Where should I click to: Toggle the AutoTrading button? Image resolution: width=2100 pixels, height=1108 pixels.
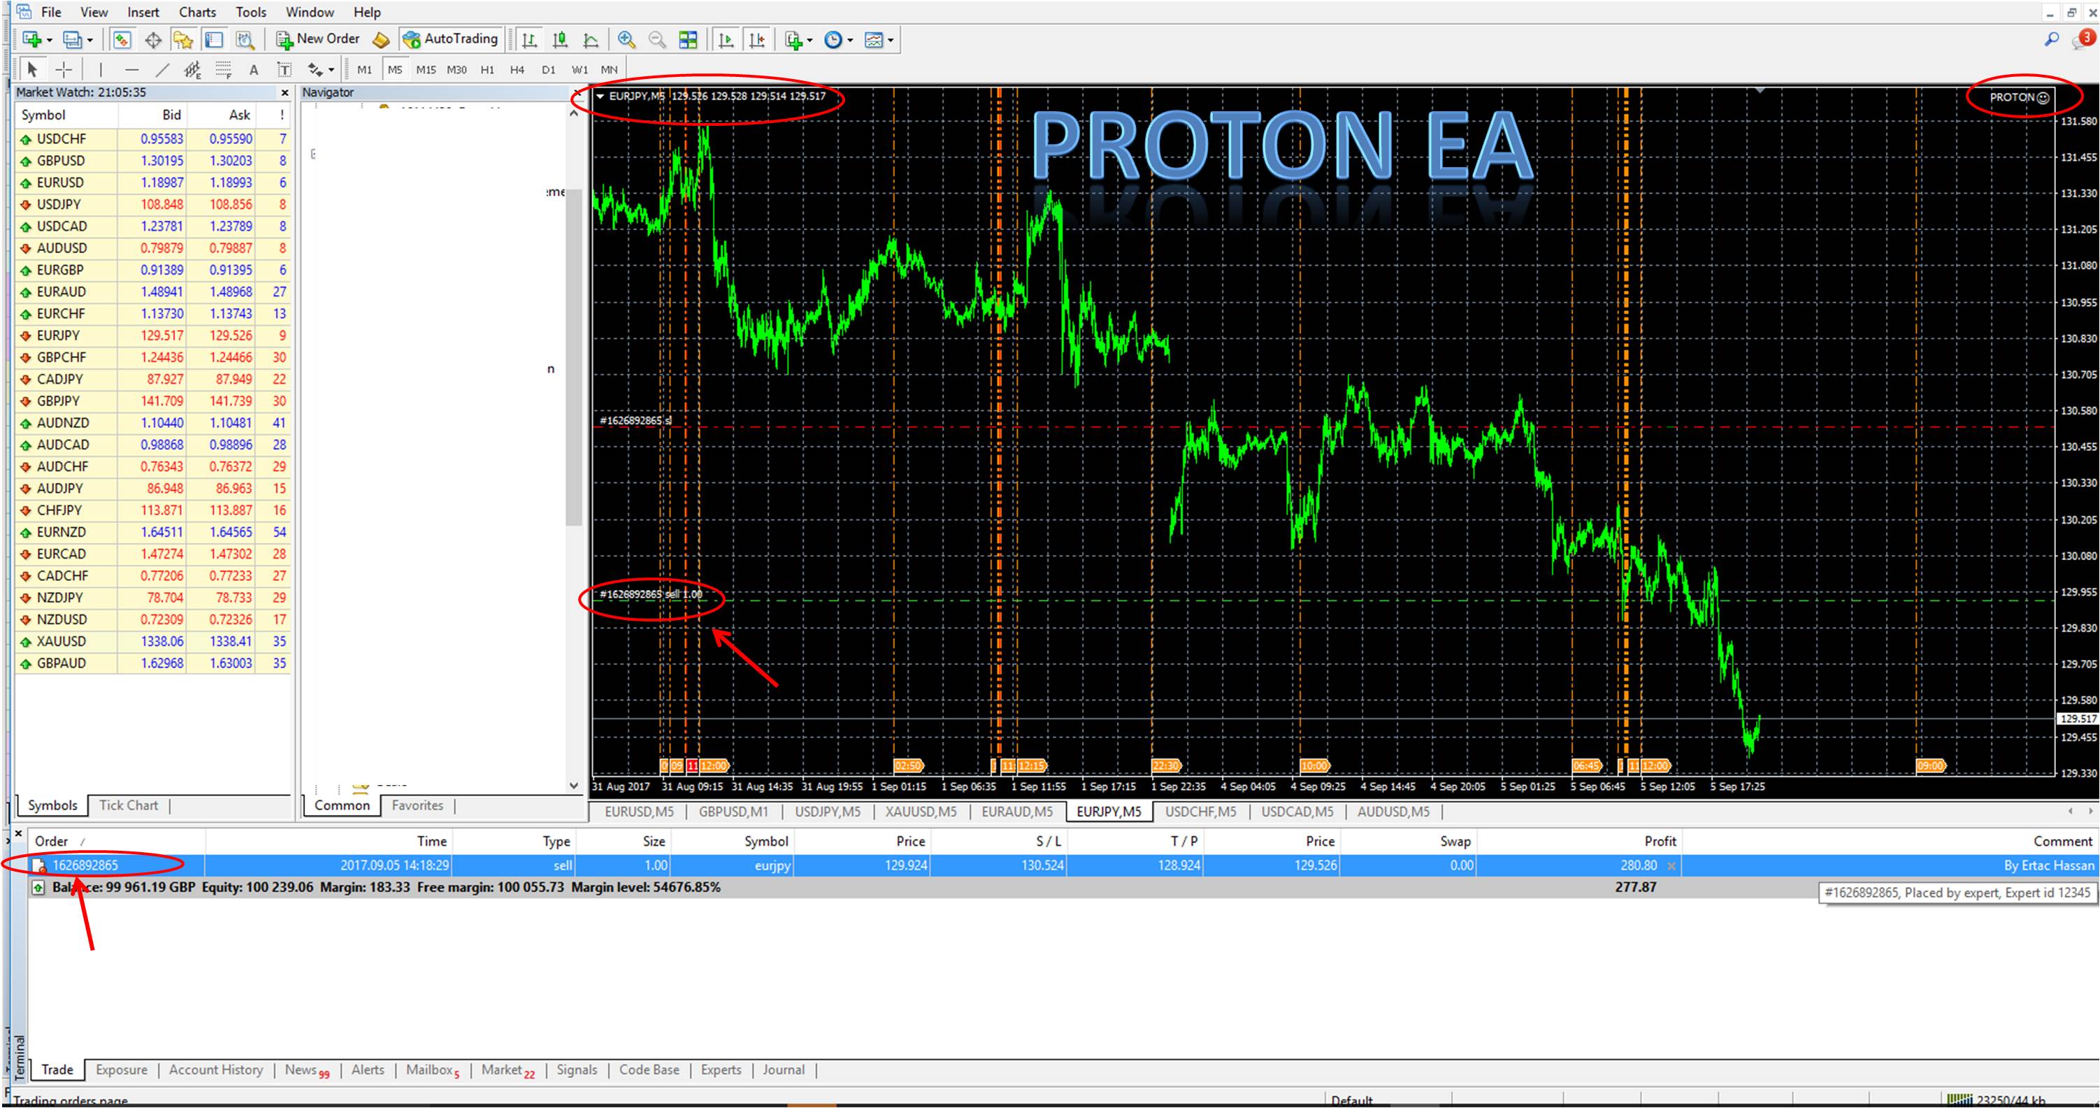[450, 39]
